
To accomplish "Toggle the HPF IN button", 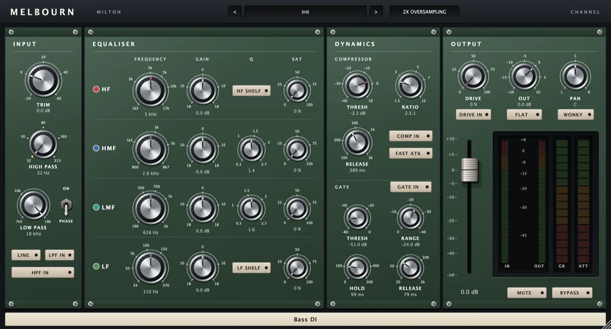I will point(43,273).
